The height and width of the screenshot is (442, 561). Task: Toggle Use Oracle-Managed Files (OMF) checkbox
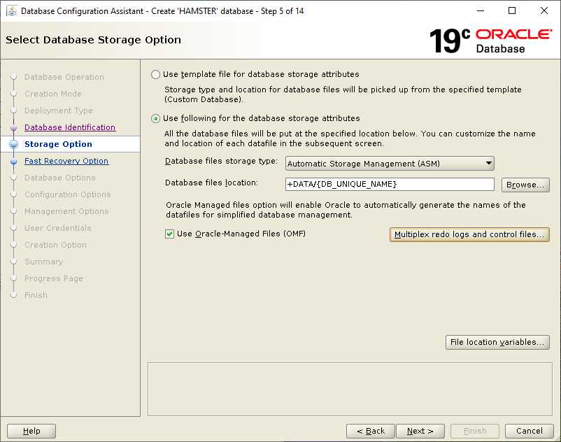(x=169, y=234)
